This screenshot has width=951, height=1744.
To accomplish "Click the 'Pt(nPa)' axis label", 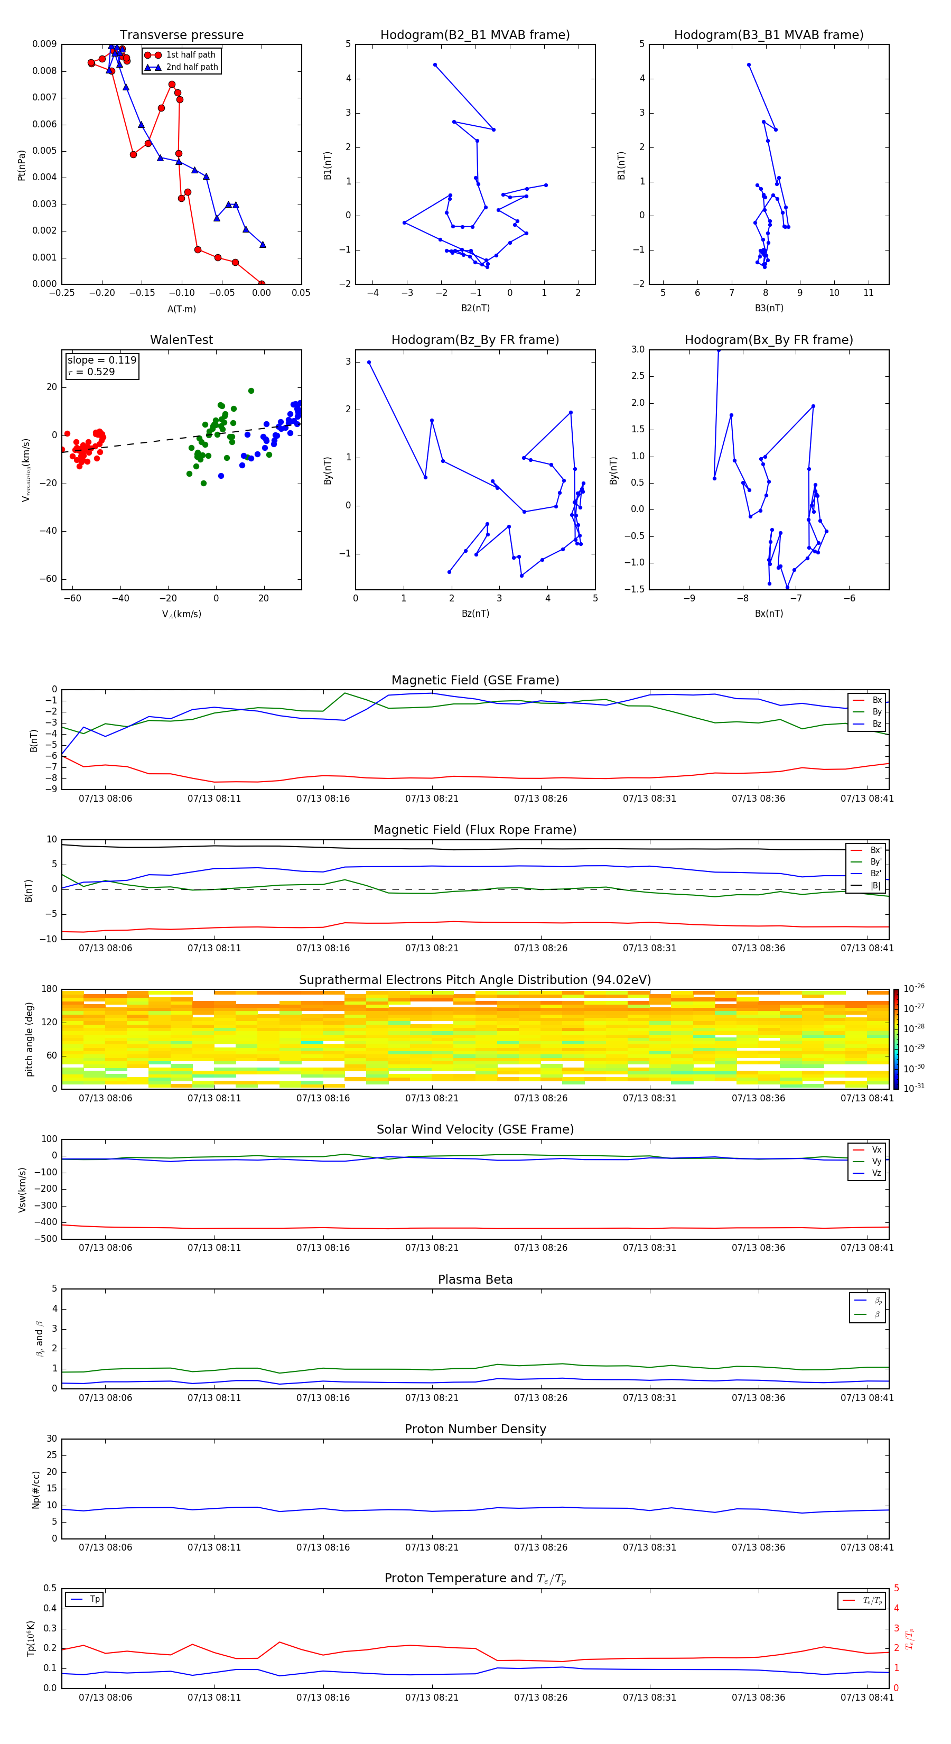I will point(21,164).
